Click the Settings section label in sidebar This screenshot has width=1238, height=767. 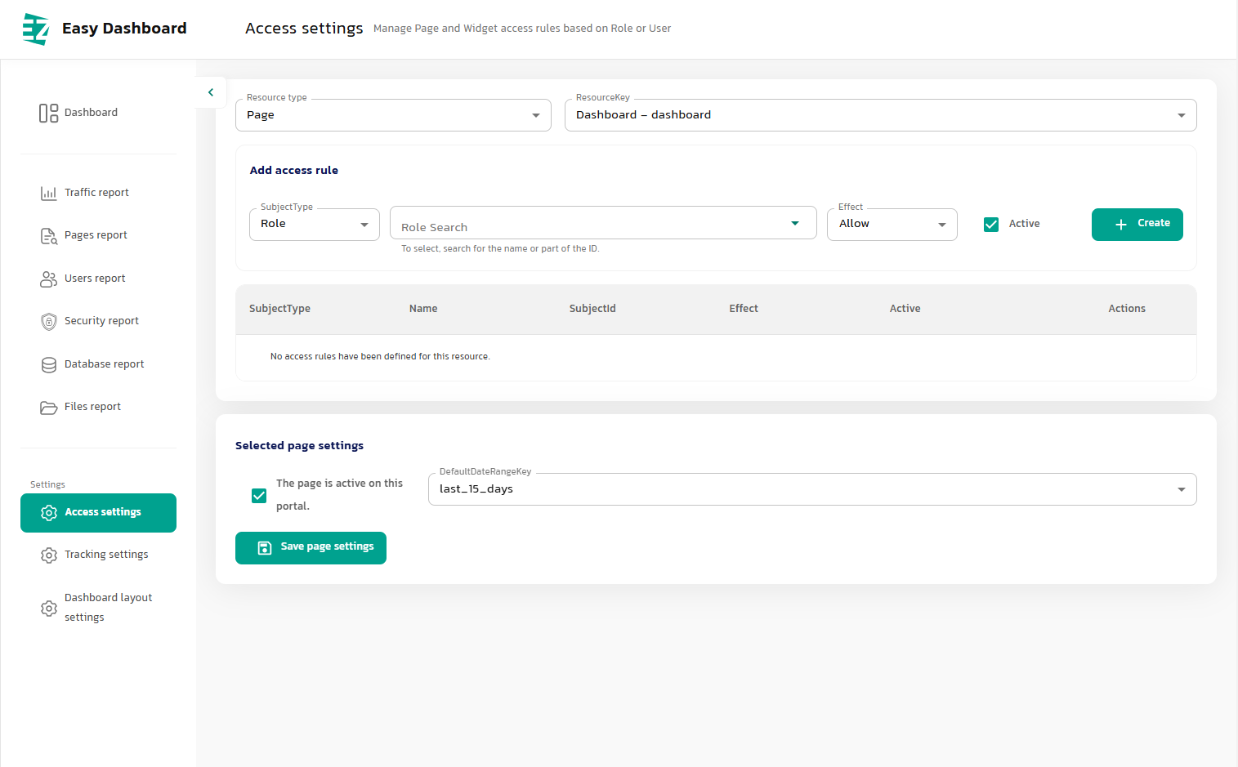pos(47,485)
